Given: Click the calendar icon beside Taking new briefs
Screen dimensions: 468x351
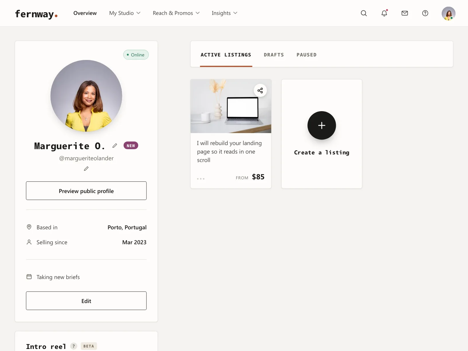Looking at the screenshot, I should (x=29, y=277).
